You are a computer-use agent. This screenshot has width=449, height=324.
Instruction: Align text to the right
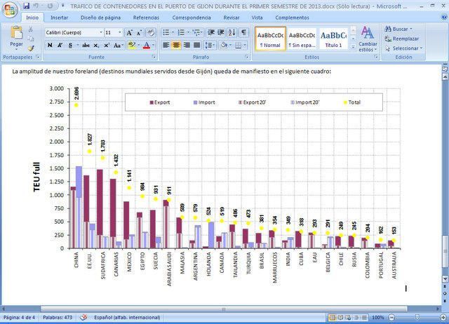pos(187,45)
